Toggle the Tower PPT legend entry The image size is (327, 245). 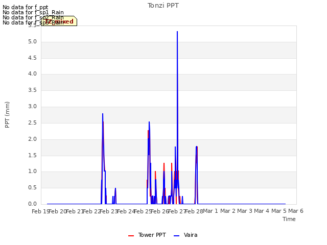[147, 235]
